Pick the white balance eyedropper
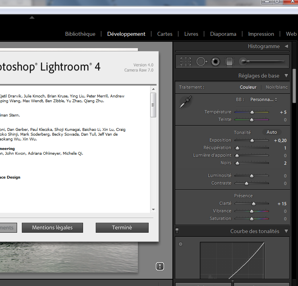Viewport: 298px width, 286px height. (x=186, y=102)
